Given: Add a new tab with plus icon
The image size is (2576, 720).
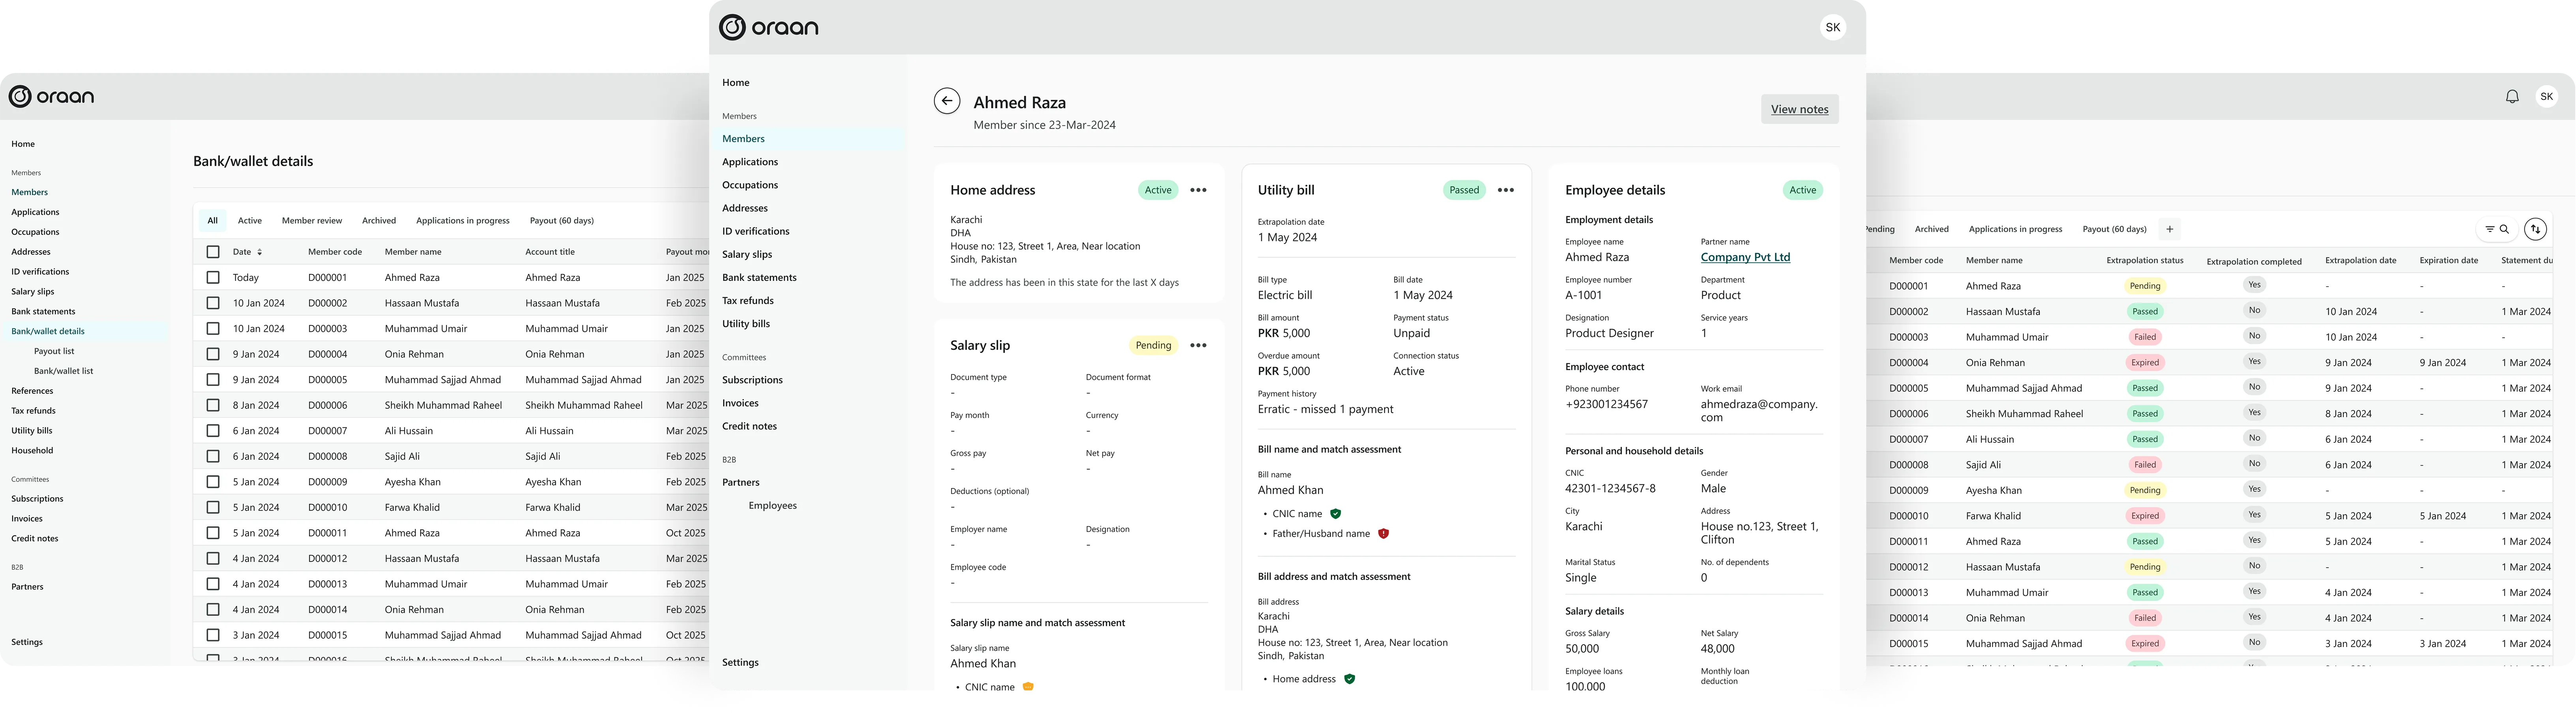Looking at the screenshot, I should (x=2169, y=229).
